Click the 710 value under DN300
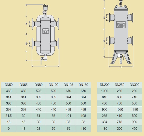This screenshot has height=136, width=144. pyautogui.click(x=135, y=97)
